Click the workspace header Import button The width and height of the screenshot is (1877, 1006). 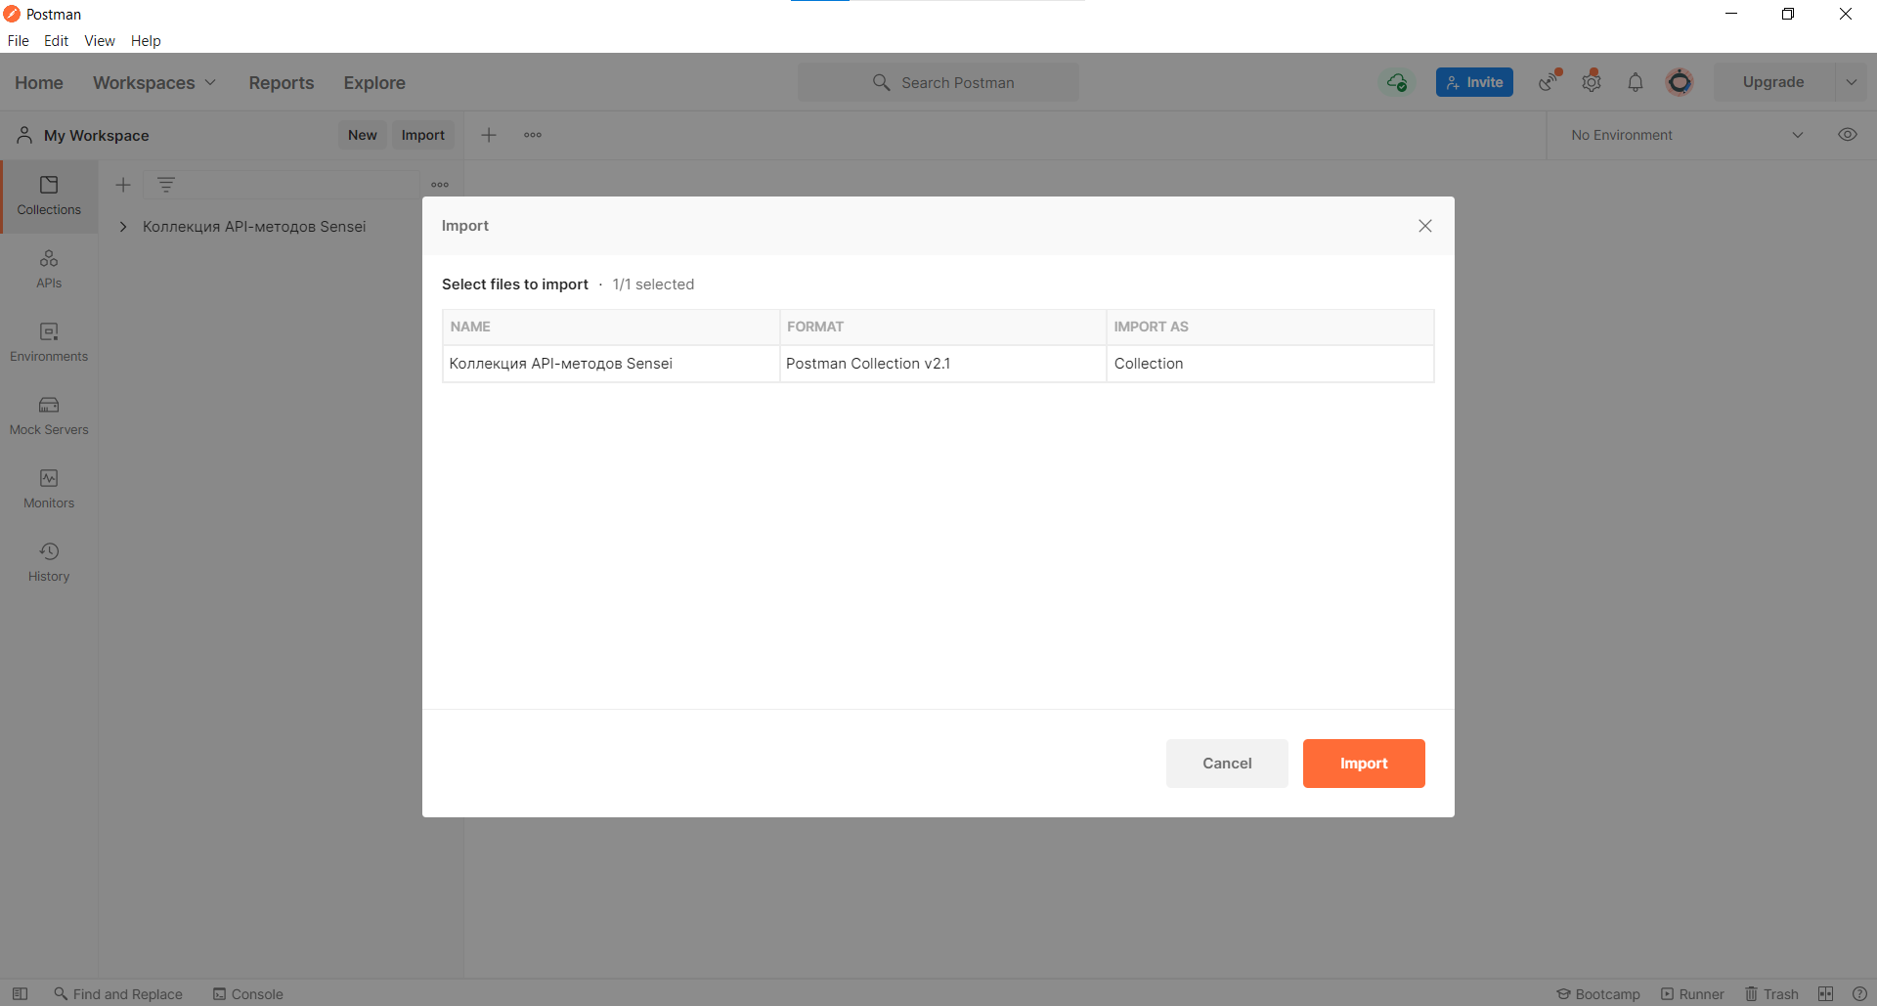(423, 135)
